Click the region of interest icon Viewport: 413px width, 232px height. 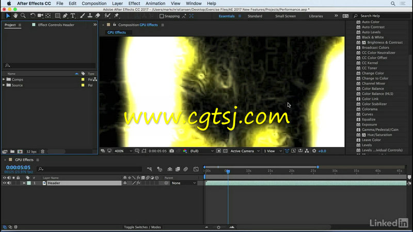click(218, 151)
